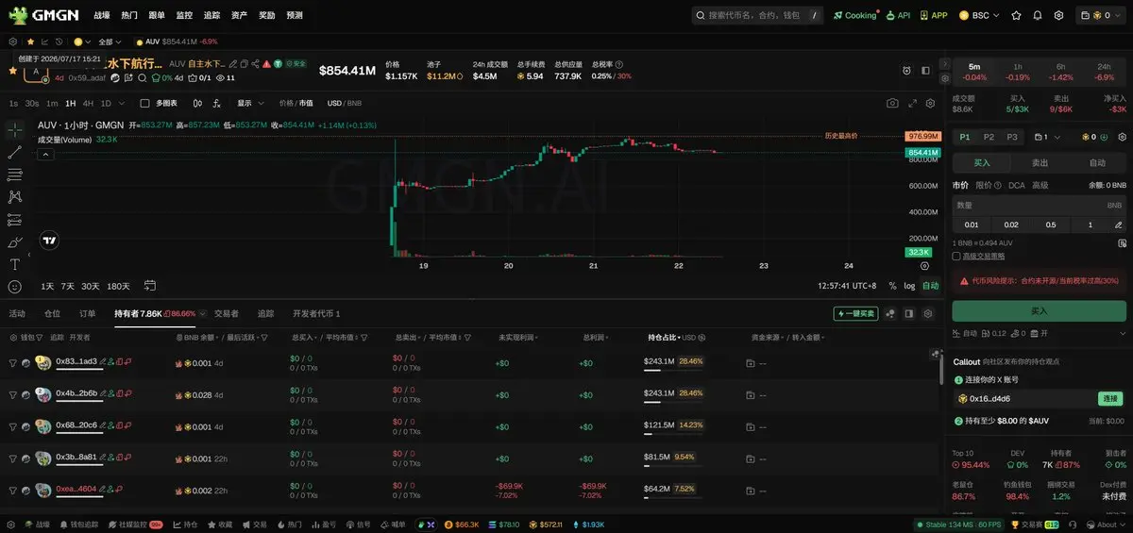Open the 监控 top menu item

tap(184, 15)
